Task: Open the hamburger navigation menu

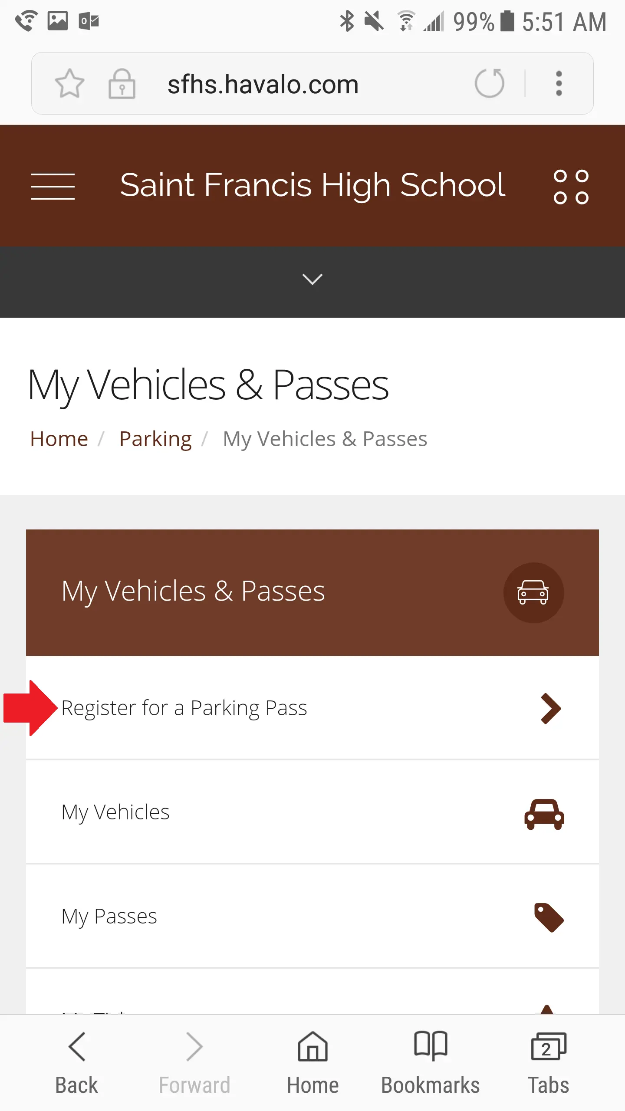Action: click(x=53, y=186)
